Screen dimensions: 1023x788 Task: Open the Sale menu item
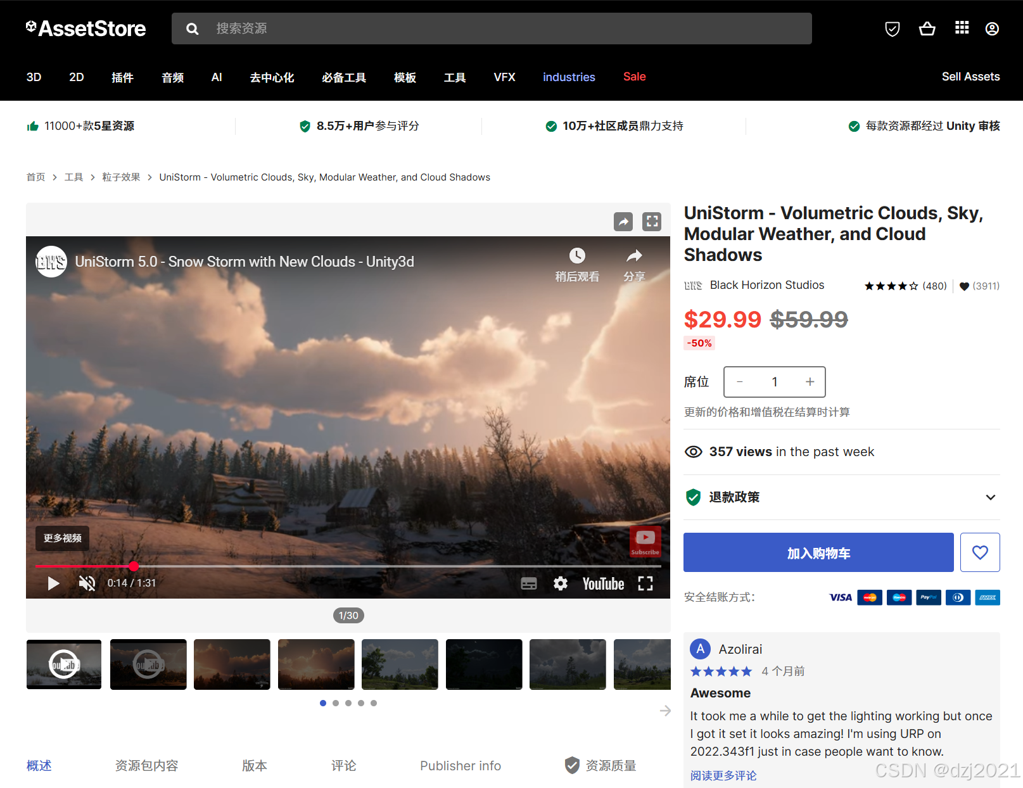(634, 77)
